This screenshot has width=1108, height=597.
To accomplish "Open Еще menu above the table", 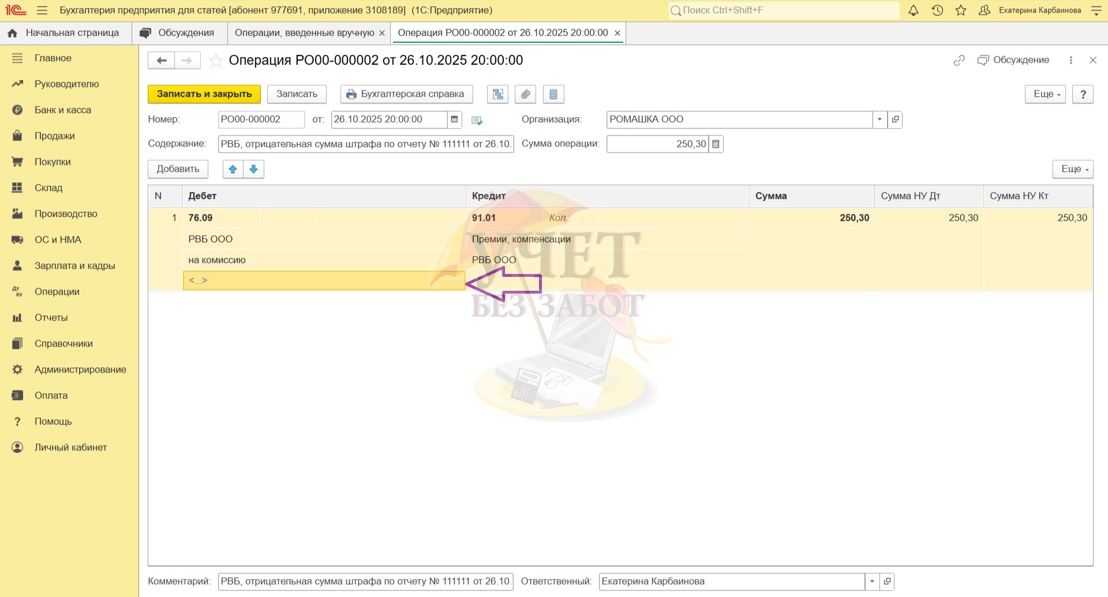I will 1072,169.
